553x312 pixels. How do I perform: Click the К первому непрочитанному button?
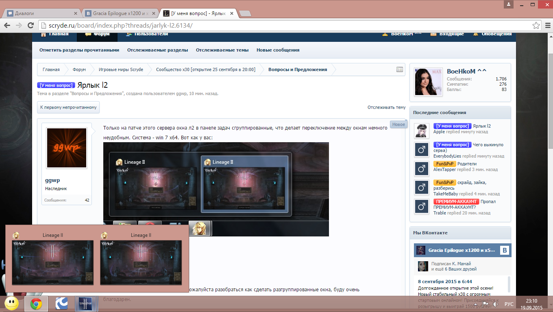pyautogui.click(x=68, y=107)
